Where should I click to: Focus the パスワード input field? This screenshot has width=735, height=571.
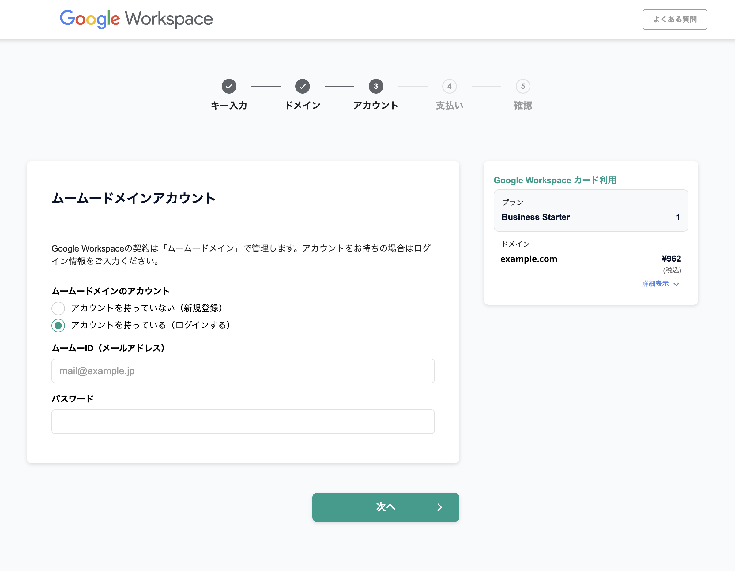tap(243, 422)
